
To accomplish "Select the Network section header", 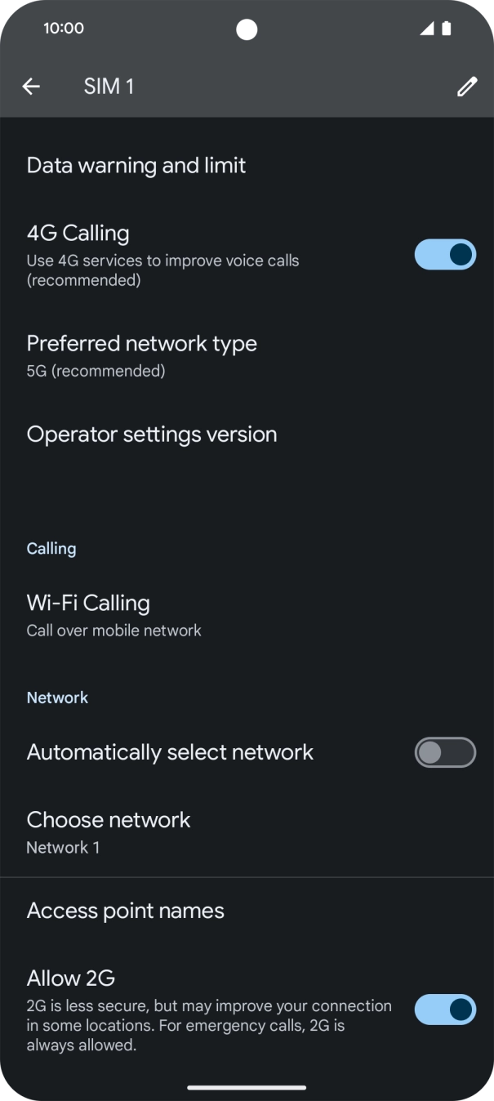I will click(x=57, y=697).
